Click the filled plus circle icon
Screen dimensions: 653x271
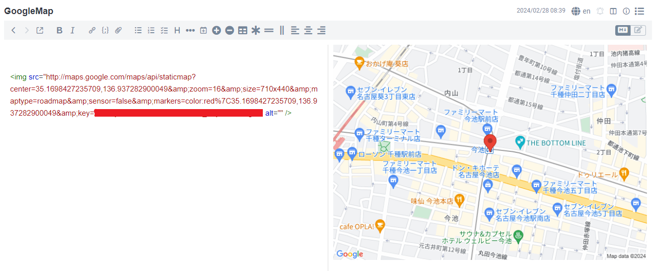(x=216, y=30)
